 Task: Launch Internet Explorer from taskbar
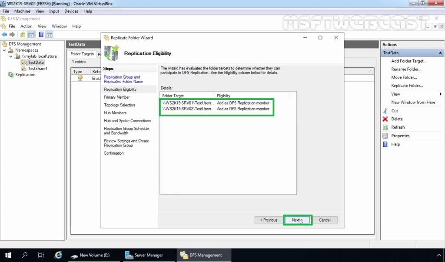[x=58, y=255]
